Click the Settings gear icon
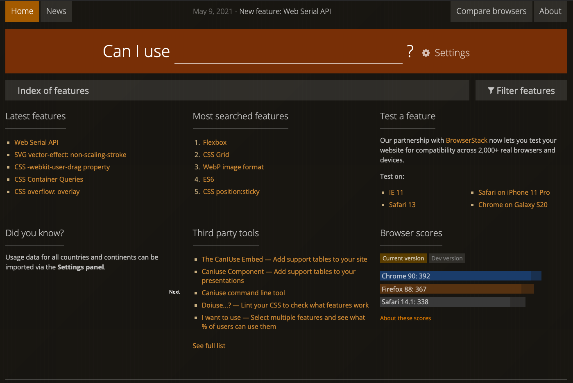 pyautogui.click(x=426, y=53)
